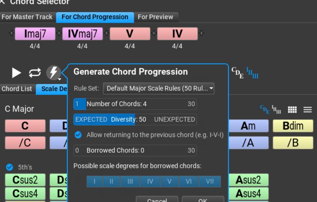Open the For Preview tab
This screenshot has height=202, width=317.
click(155, 17)
